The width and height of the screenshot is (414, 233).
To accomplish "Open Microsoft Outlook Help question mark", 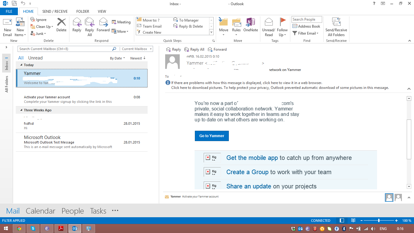I will (x=374, y=4).
